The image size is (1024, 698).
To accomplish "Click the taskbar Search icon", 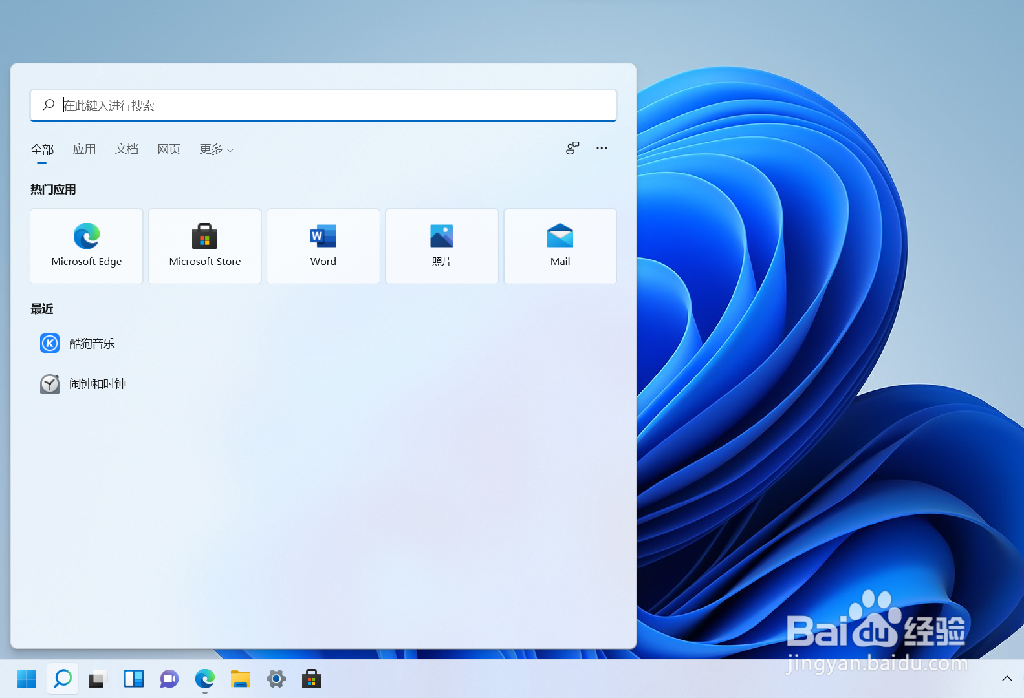I will pyautogui.click(x=63, y=679).
